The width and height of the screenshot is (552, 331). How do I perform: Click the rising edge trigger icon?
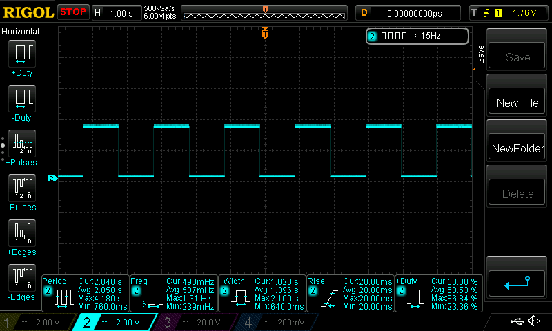[x=486, y=13]
